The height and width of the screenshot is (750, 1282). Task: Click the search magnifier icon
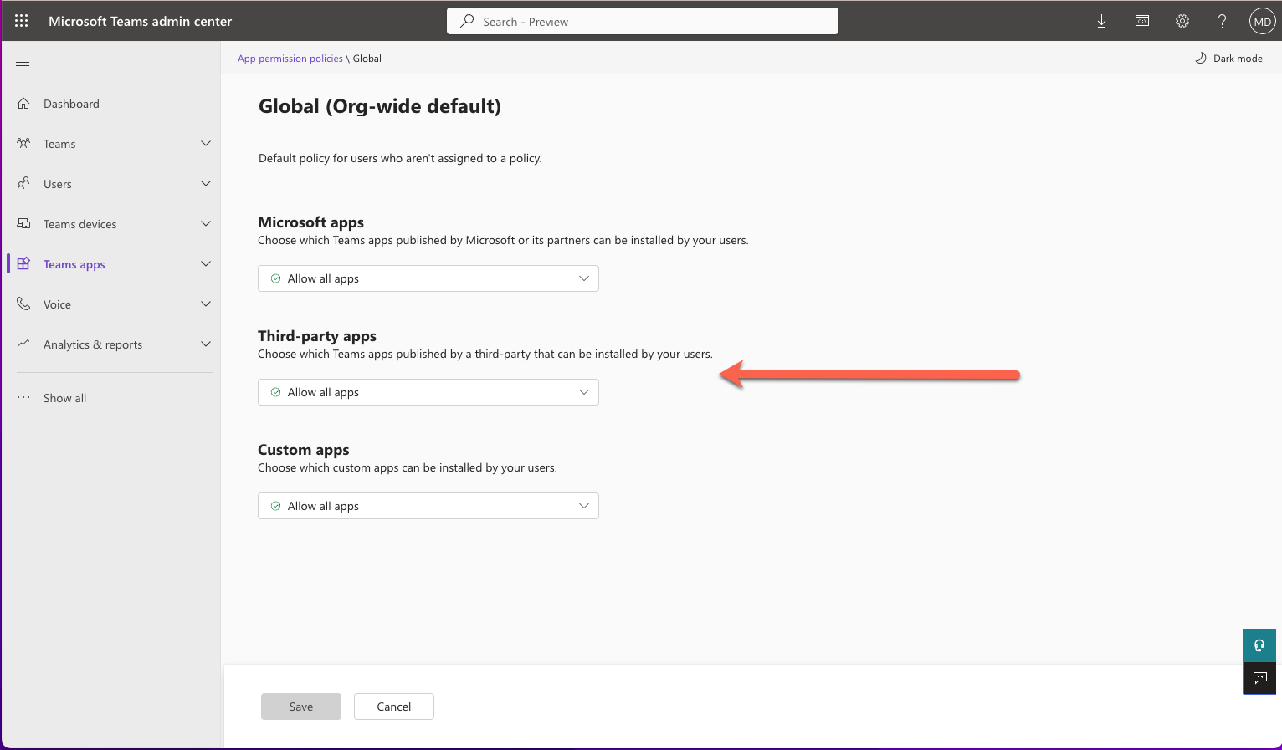coord(467,21)
